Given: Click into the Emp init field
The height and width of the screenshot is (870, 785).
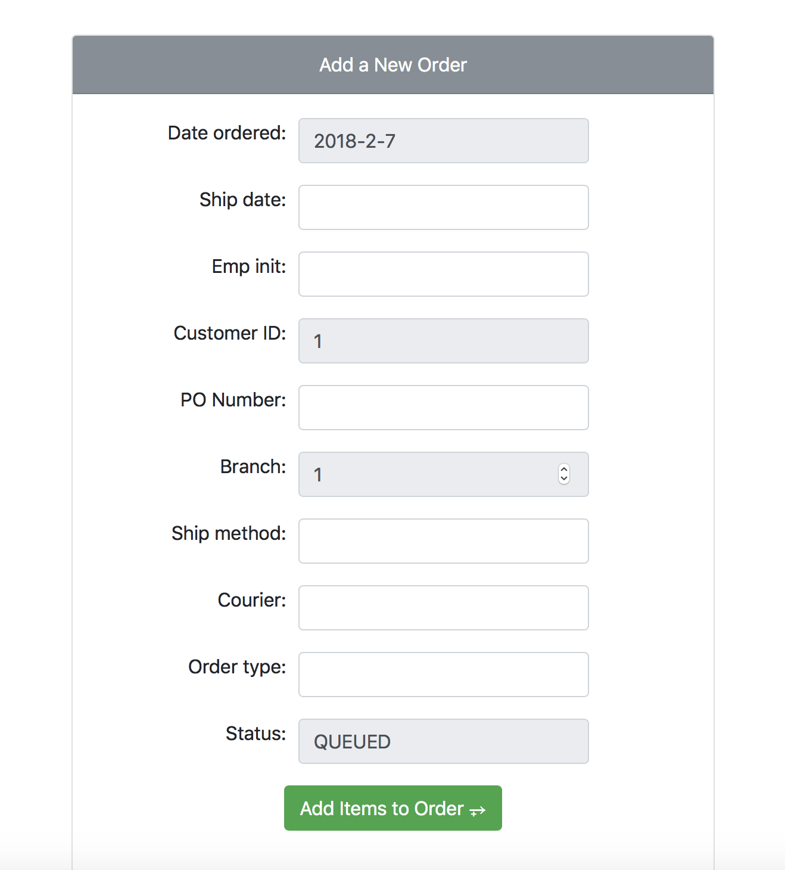Looking at the screenshot, I should (x=444, y=274).
